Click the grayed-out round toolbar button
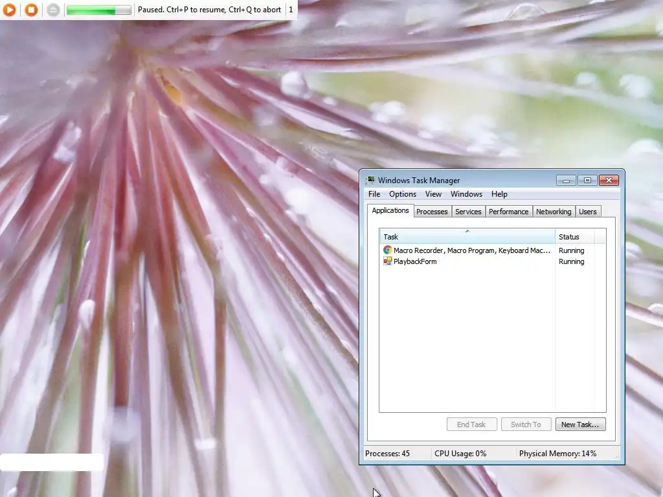Image resolution: width=663 pixels, height=497 pixels. 53,10
